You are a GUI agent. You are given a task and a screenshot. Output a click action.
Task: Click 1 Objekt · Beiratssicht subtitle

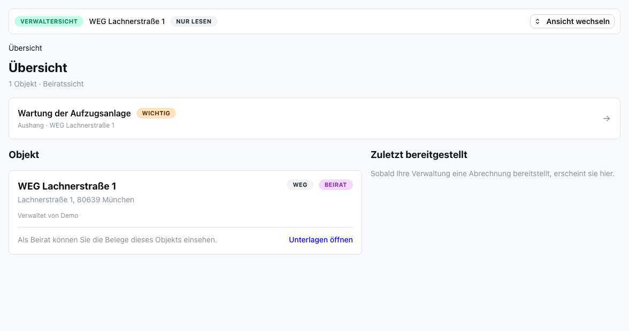(x=46, y=84)
